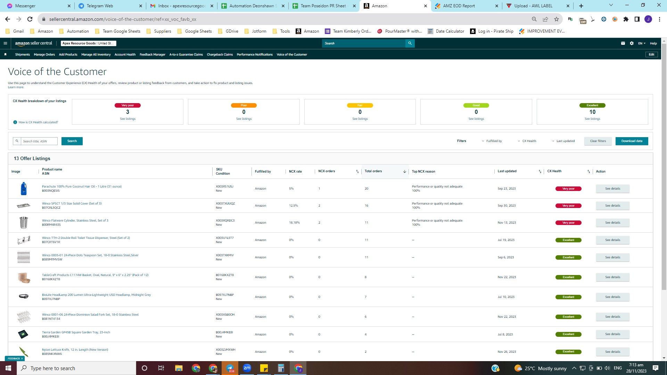Viewport: 667px width, 375px height.
Task: Open the EN language dropdown
Action: click(x=642, y=43)
